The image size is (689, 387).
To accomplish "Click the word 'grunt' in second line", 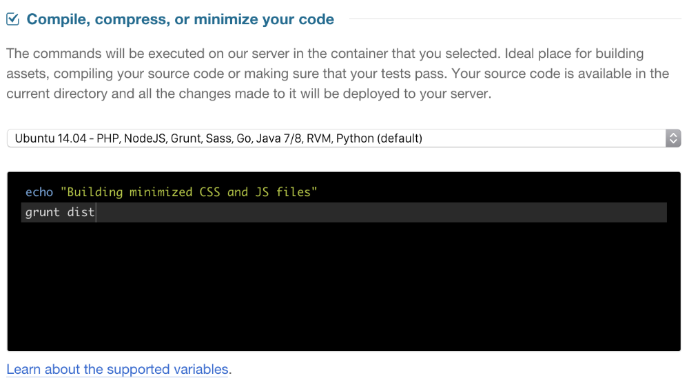I will pos(42,212).
